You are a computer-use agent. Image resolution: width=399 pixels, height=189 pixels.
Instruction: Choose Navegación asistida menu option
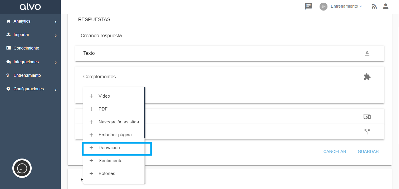click(114, 122)
